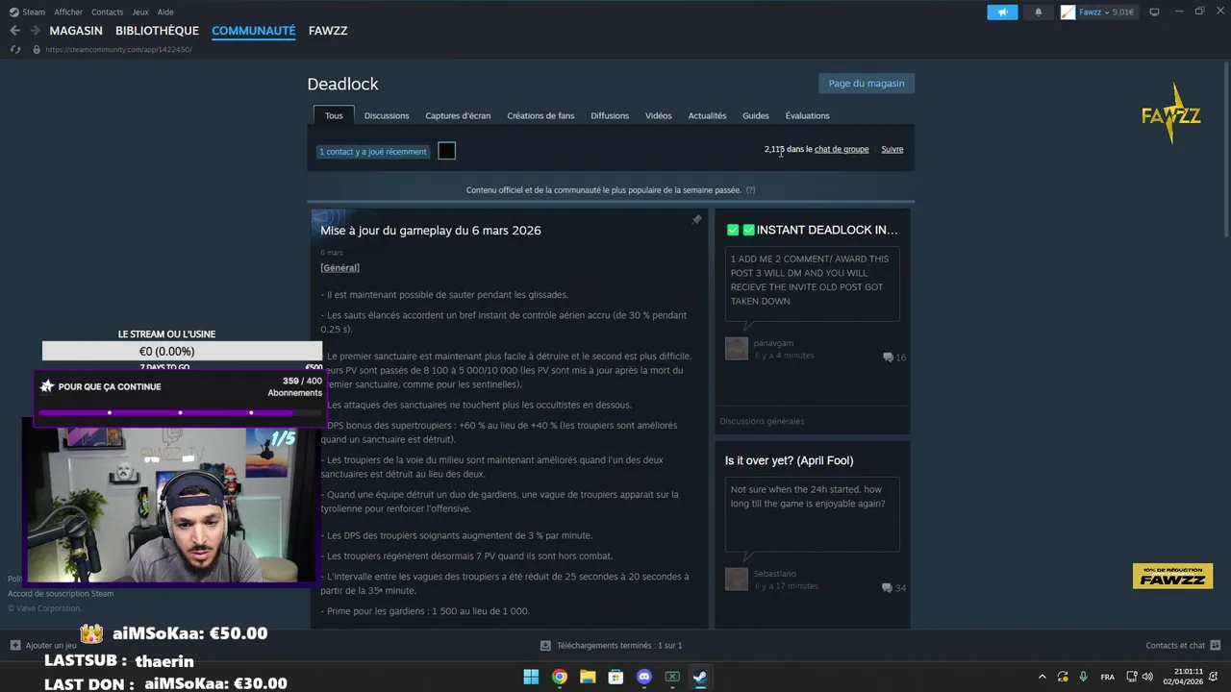This screenshot has height=692, width=1231.
Task: Open the Steam announcements megaphone button
Action: click(x=1002, y=12)
